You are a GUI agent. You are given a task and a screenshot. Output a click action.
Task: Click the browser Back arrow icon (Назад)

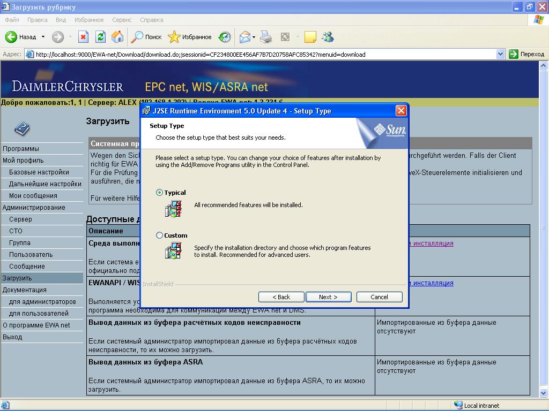[x=11, y=37]
